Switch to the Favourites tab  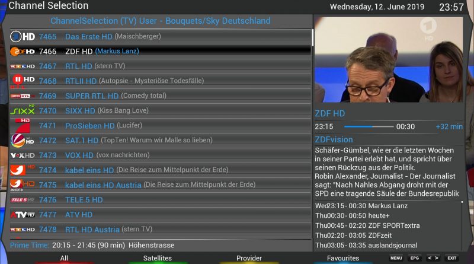pyautogui.click(x=343, y=258)
